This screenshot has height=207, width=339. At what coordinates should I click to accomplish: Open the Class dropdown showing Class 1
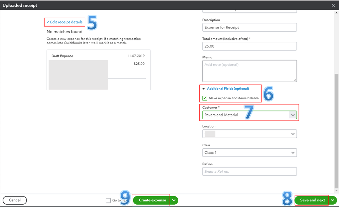point(249,153)
